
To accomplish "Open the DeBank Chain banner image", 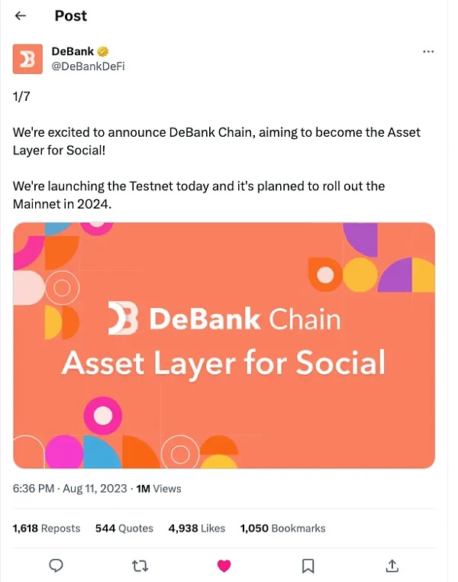I will (x=224, y=345).
